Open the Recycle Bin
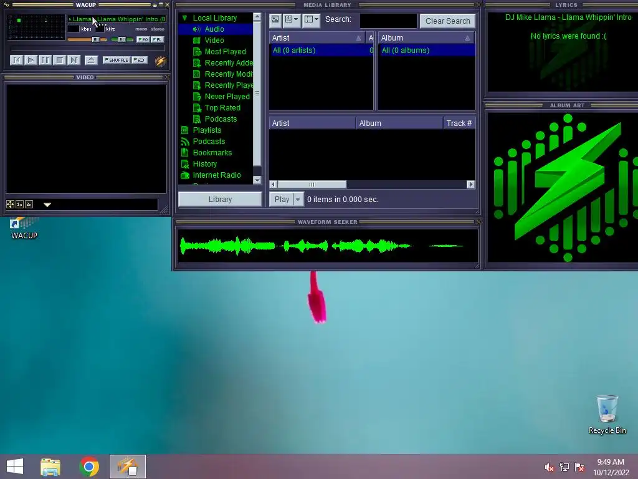 607,414
